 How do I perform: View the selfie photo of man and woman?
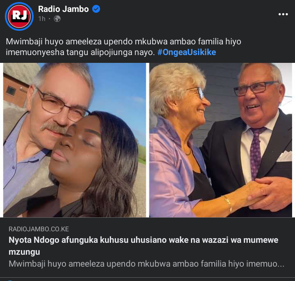point(75,140)
